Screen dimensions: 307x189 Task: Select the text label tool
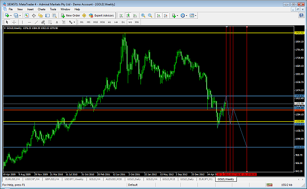click(64, 22)
